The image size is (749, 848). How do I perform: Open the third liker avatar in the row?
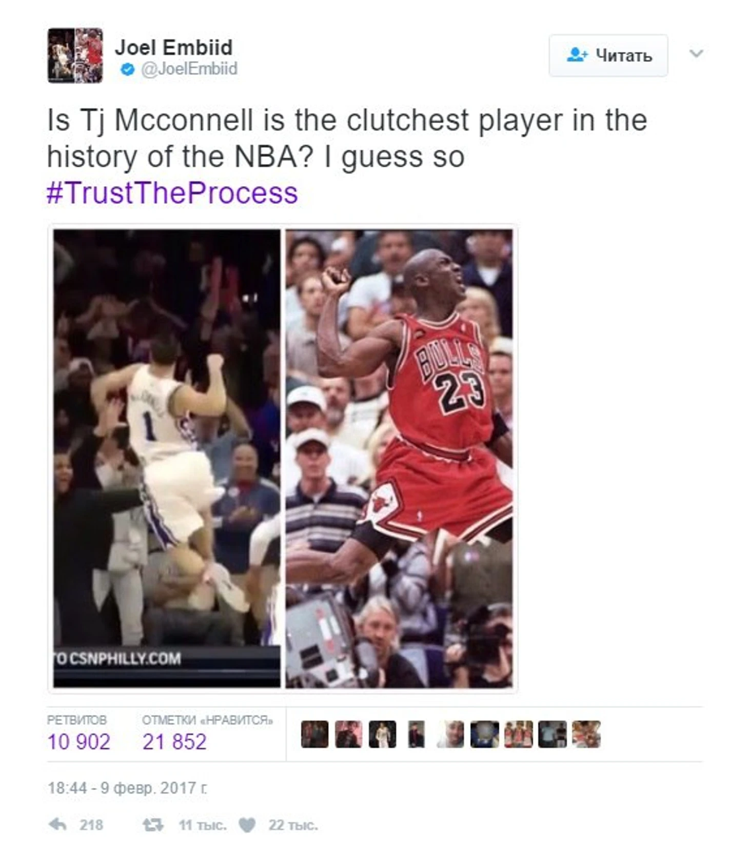(382, 734)
